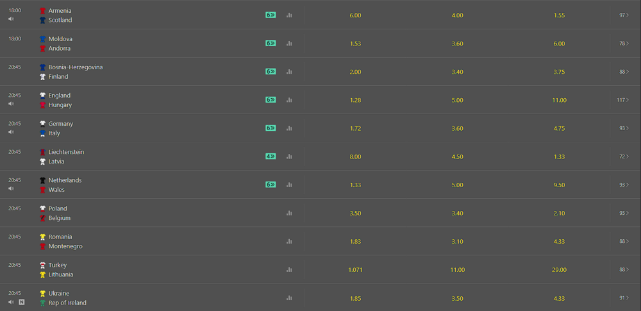Screen dimensions: 641x311
Task: Click bet builder badge for Germany vs Italy
Action: (x=271, y=128)
